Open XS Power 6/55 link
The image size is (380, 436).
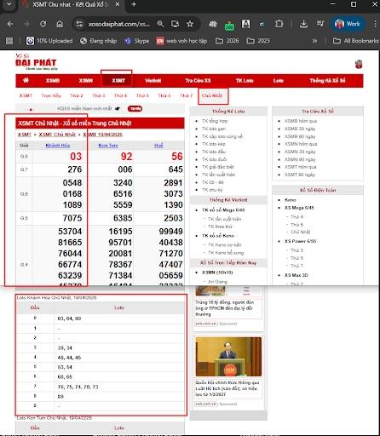[x=301, y=241]
